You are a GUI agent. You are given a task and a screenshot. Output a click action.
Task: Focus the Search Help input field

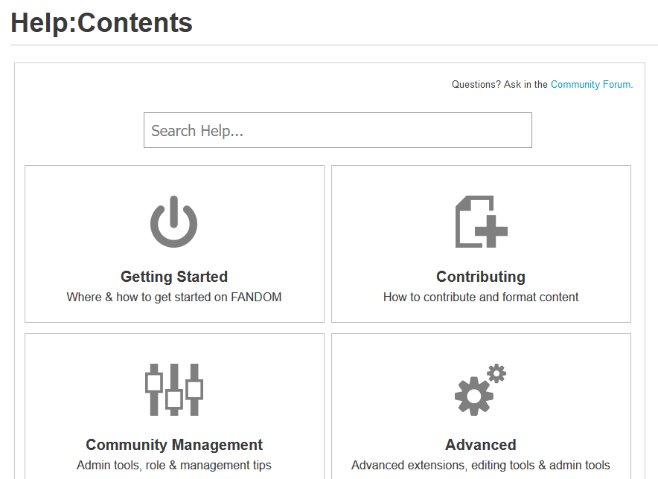click(337, 130)
